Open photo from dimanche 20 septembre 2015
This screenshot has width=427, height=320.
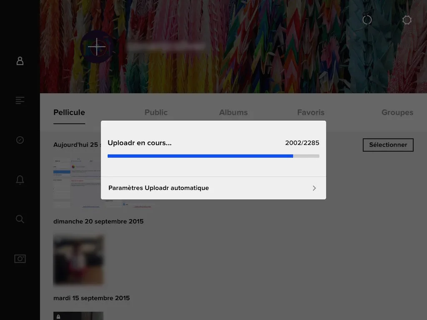(x=78, y=260)
